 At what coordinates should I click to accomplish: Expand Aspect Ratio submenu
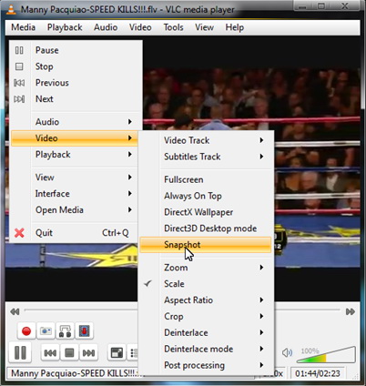click(205, 300)
